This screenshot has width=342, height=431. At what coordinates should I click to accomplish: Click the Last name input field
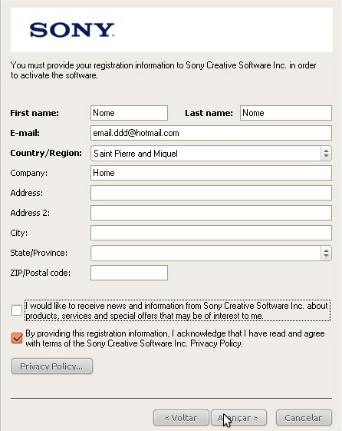286,113
